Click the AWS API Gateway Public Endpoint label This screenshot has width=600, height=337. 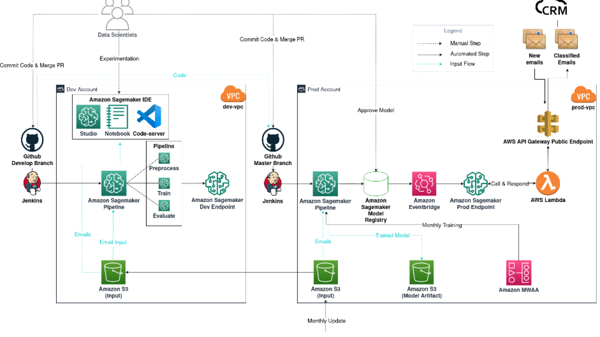[548, 142]
